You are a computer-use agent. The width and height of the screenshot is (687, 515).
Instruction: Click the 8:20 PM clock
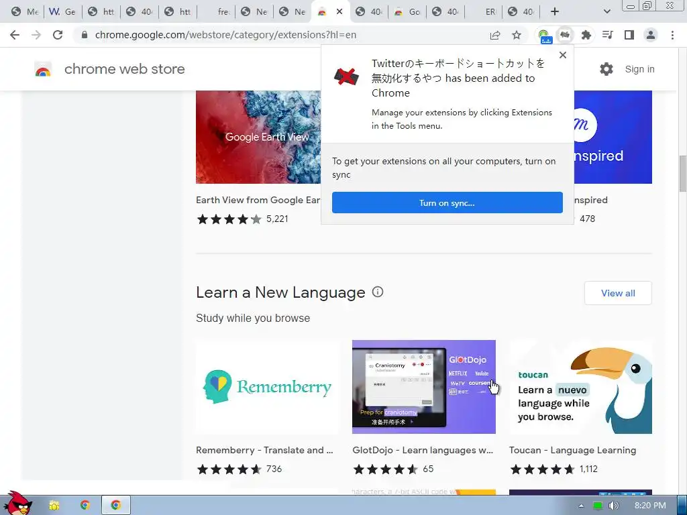click(650, 506)
